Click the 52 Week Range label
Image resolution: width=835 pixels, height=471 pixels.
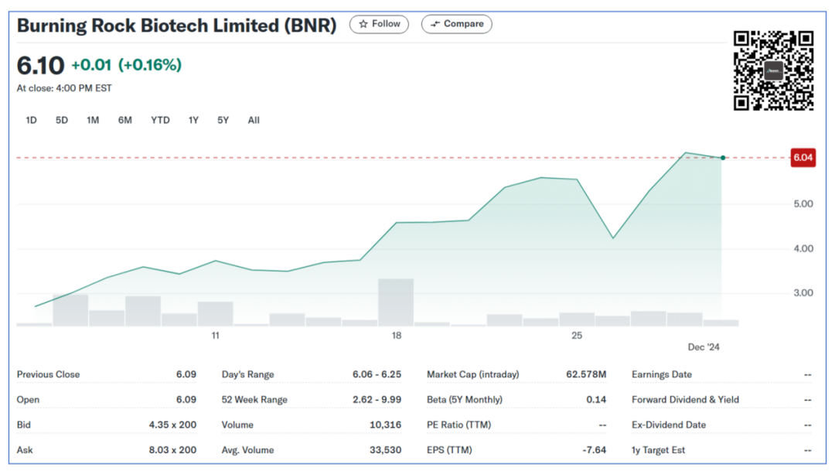[254, 400]
